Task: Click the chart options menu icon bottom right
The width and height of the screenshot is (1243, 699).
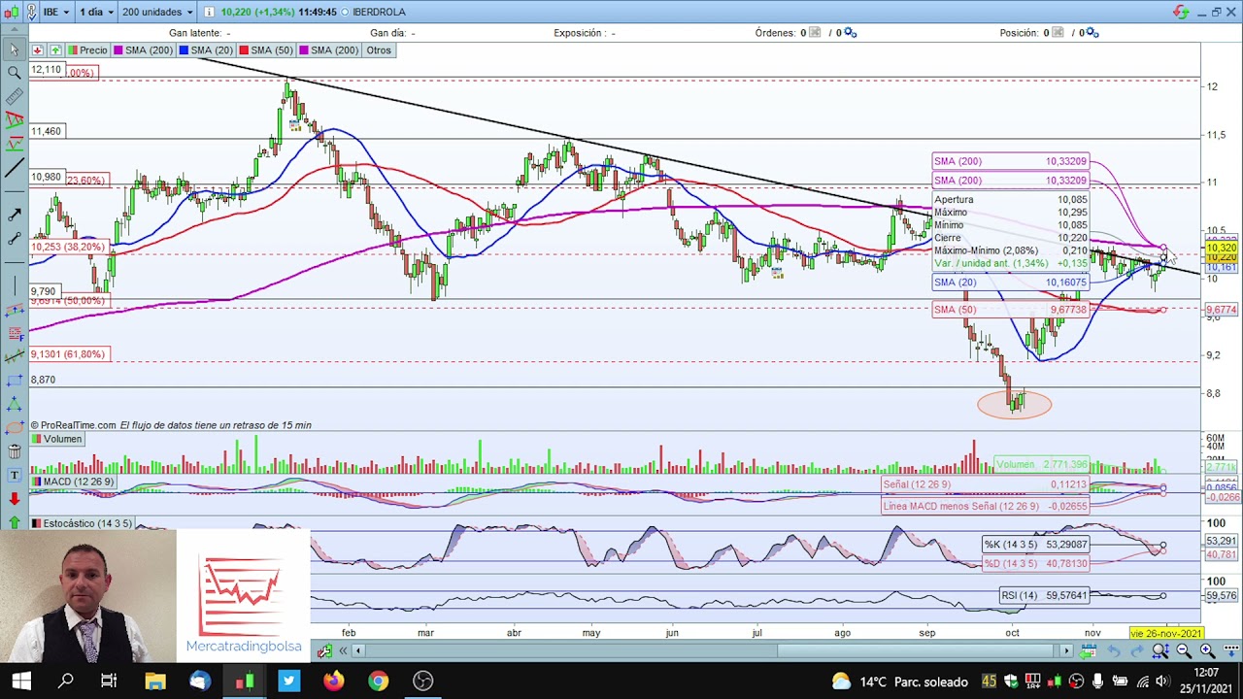Action: (x=1230, y=651)
